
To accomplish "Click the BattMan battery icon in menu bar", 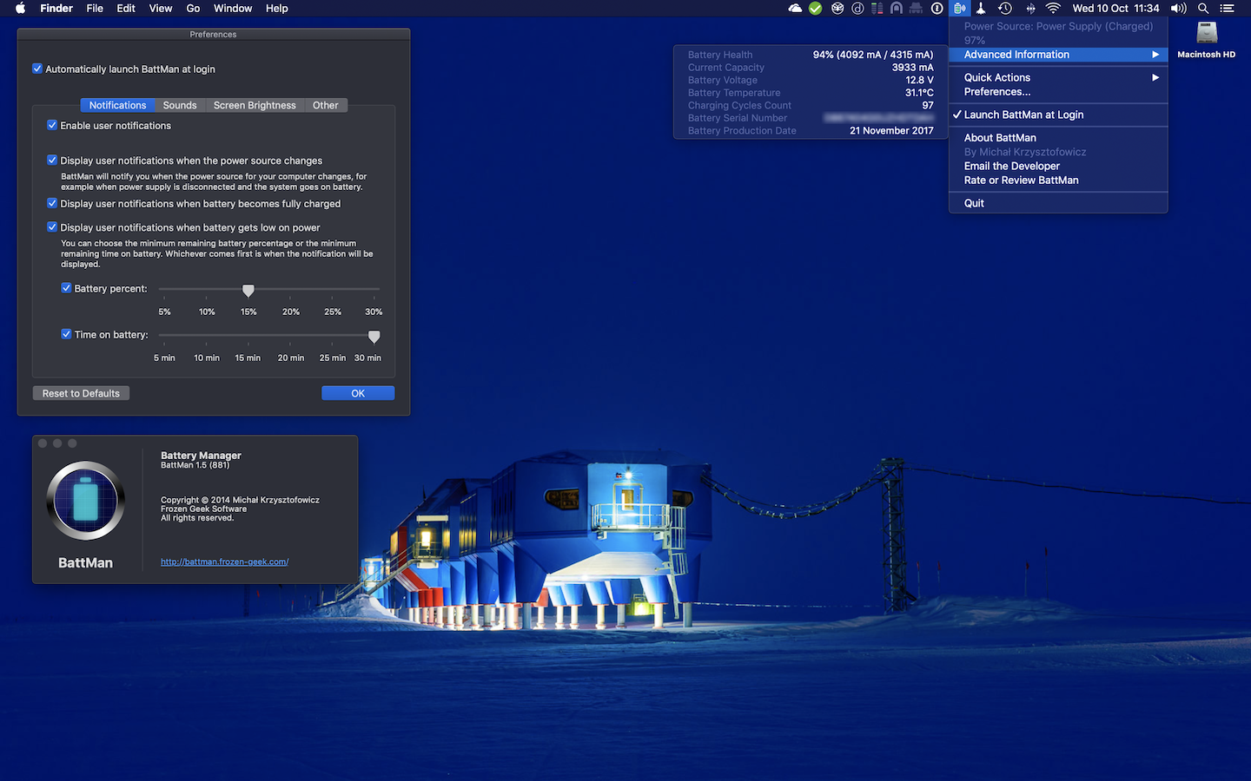I will point(959,9).
